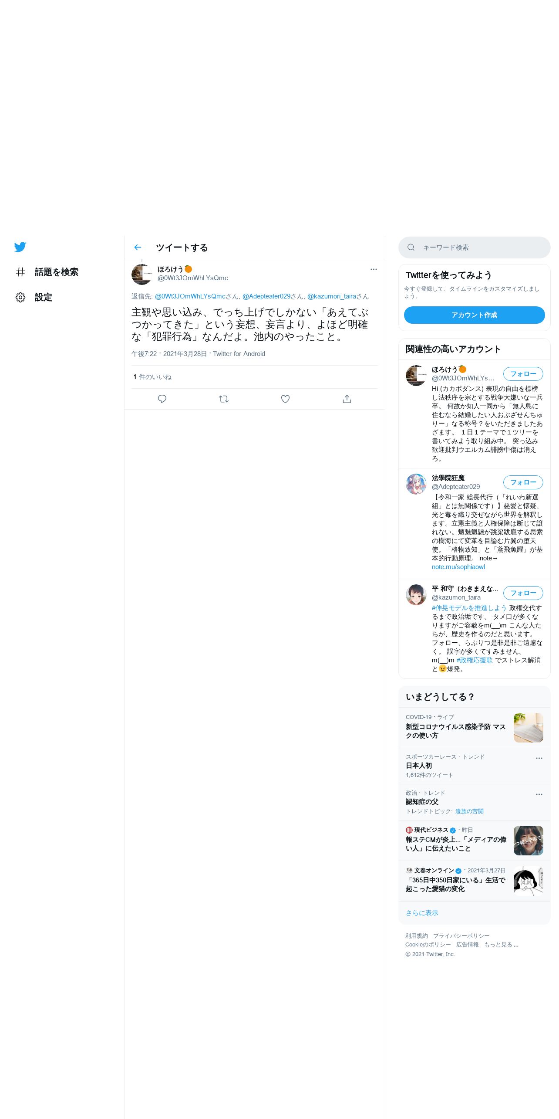Image resolution: width=559 pixels, height=1119 pixels.
Task: Open more options for 日本人初 trend
Action: click(539, 758)
